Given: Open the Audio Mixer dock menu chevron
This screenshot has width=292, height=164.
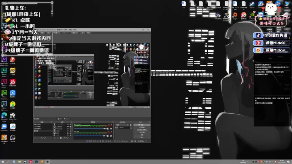Looking at the screenshot, I should (113, 122).
